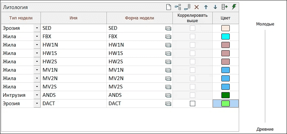Select the 'MV2N' cell in Имя column
The image size is (287, 134).
[74, 78]
